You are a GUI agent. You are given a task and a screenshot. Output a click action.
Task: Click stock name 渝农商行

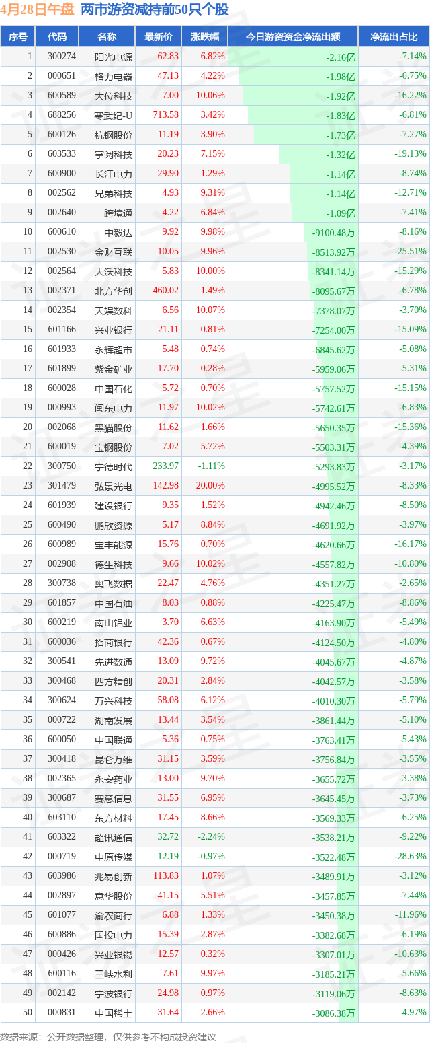click(x=114, y=915)
